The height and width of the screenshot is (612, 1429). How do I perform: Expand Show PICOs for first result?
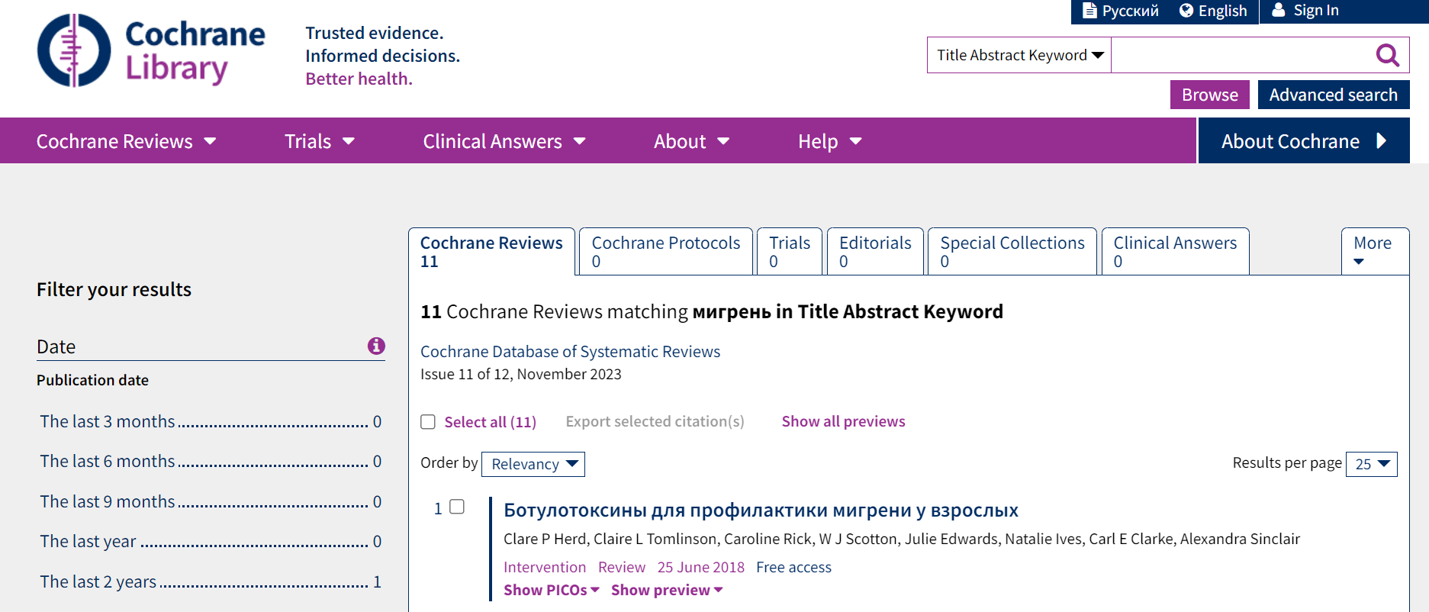coord(551,590)
